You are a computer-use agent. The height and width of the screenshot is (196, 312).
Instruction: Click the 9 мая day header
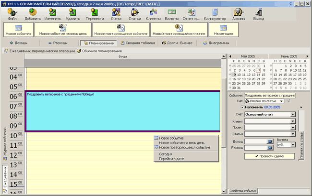pos(123,57)
